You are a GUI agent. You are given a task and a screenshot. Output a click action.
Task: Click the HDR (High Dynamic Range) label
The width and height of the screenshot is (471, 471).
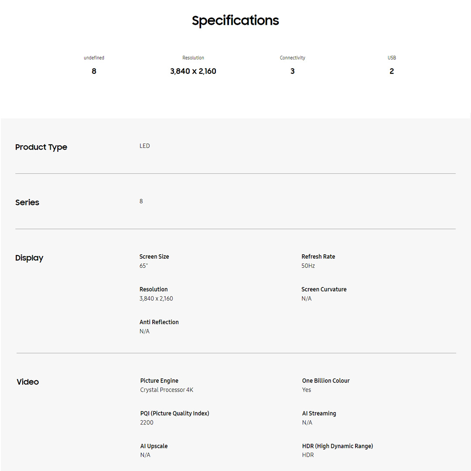338,446
